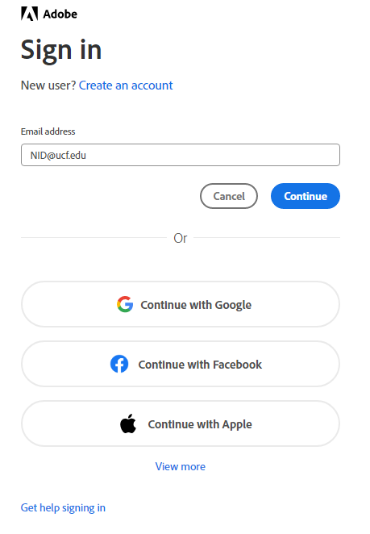Click the Facebook logo icon

(x=119, y=364)
